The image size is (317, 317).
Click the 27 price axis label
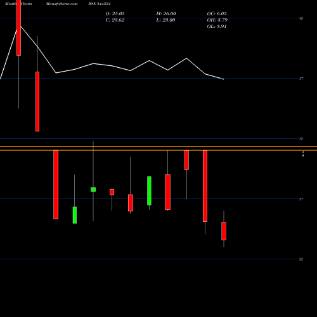point(301,199)
